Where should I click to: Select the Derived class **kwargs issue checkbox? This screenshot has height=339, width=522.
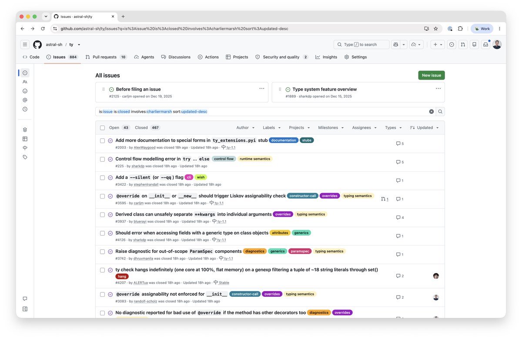[x=102, y=215]
